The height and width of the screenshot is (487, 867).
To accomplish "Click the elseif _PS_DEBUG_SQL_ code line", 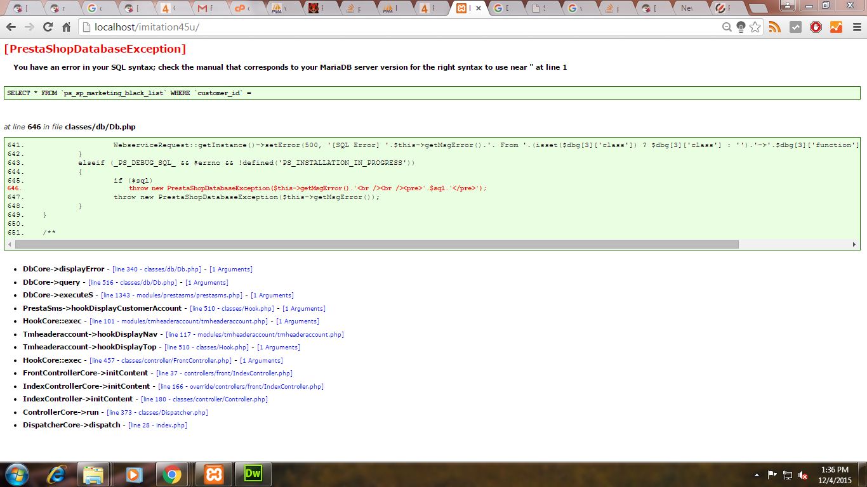I will (246, 163).
